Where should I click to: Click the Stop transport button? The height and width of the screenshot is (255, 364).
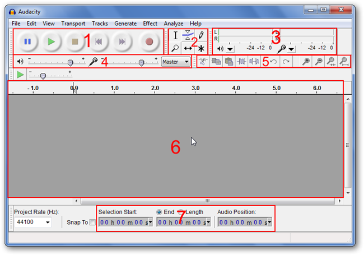pyautogui.click(x=74, y=41)
